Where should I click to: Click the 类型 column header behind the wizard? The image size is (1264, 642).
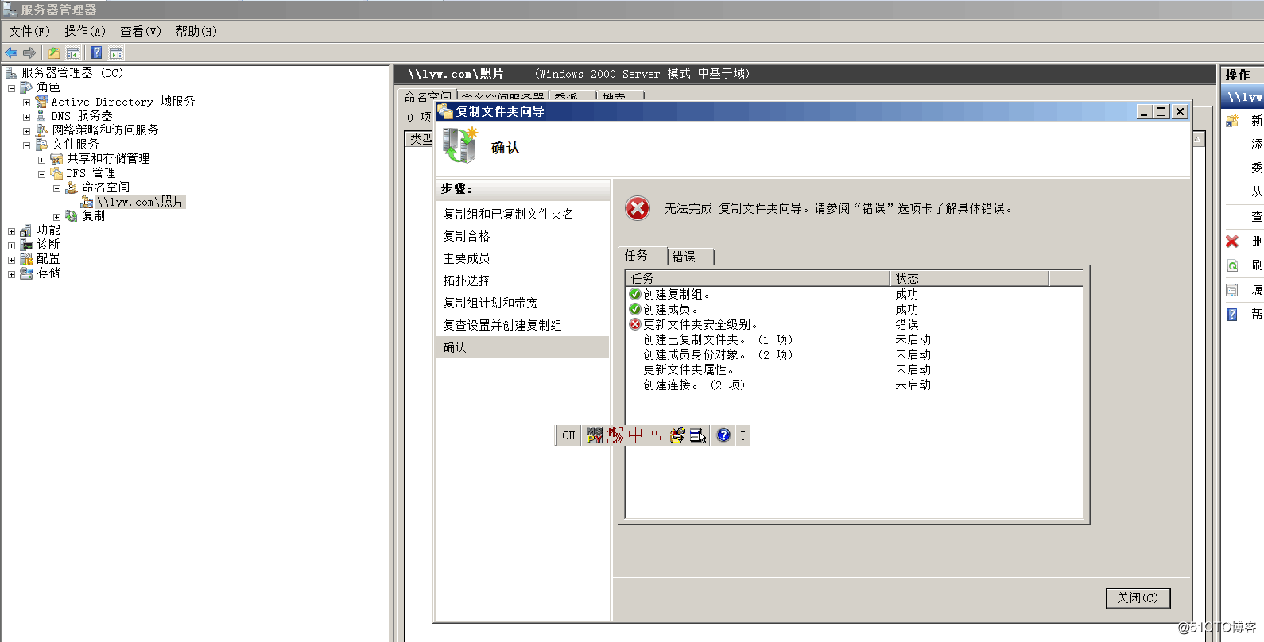pyautogui.click(x=421, y=139)
